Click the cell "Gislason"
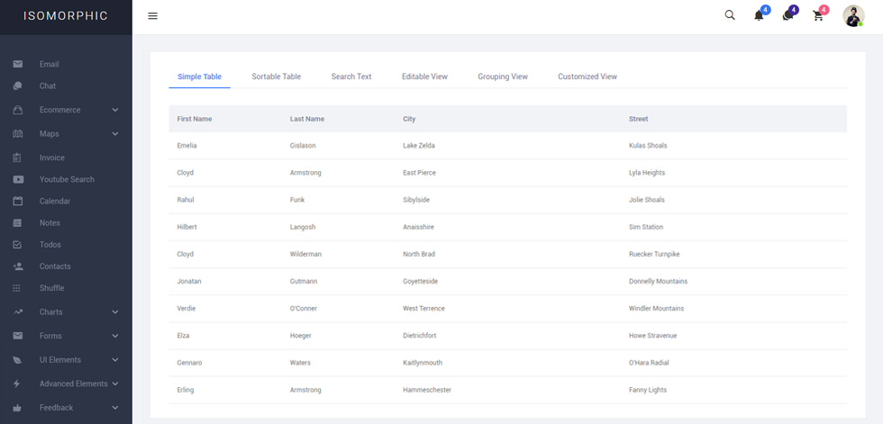The height and width of the screenshot is (424, 883). point(303,146)
